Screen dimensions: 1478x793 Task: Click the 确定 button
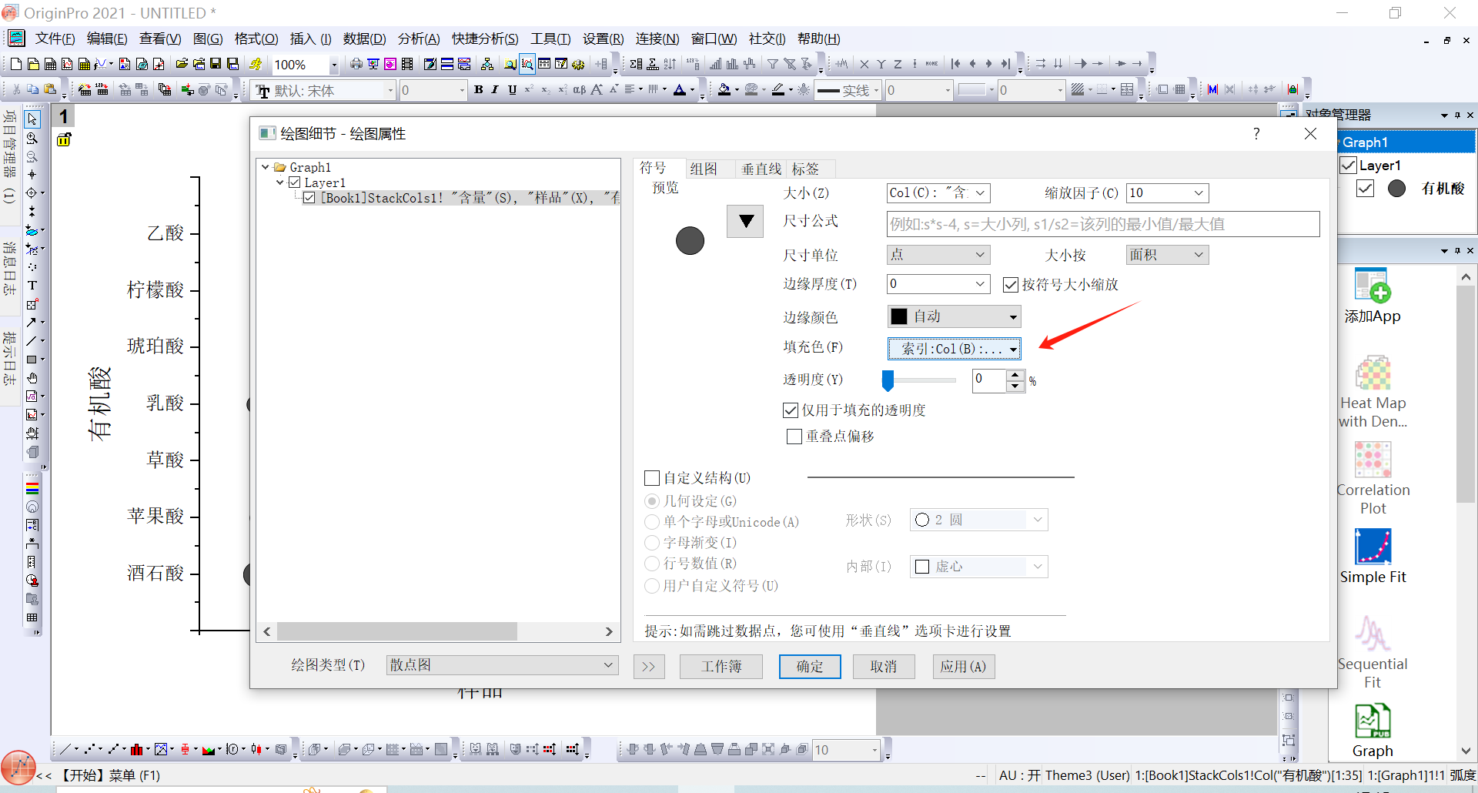click(809, 667)
